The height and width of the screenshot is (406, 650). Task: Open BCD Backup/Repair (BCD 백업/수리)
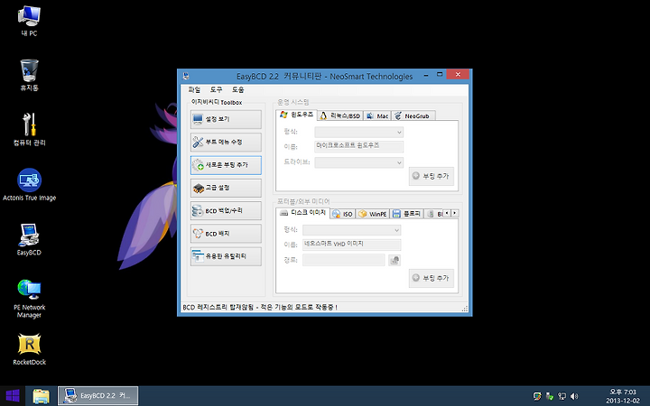point(226,211)
